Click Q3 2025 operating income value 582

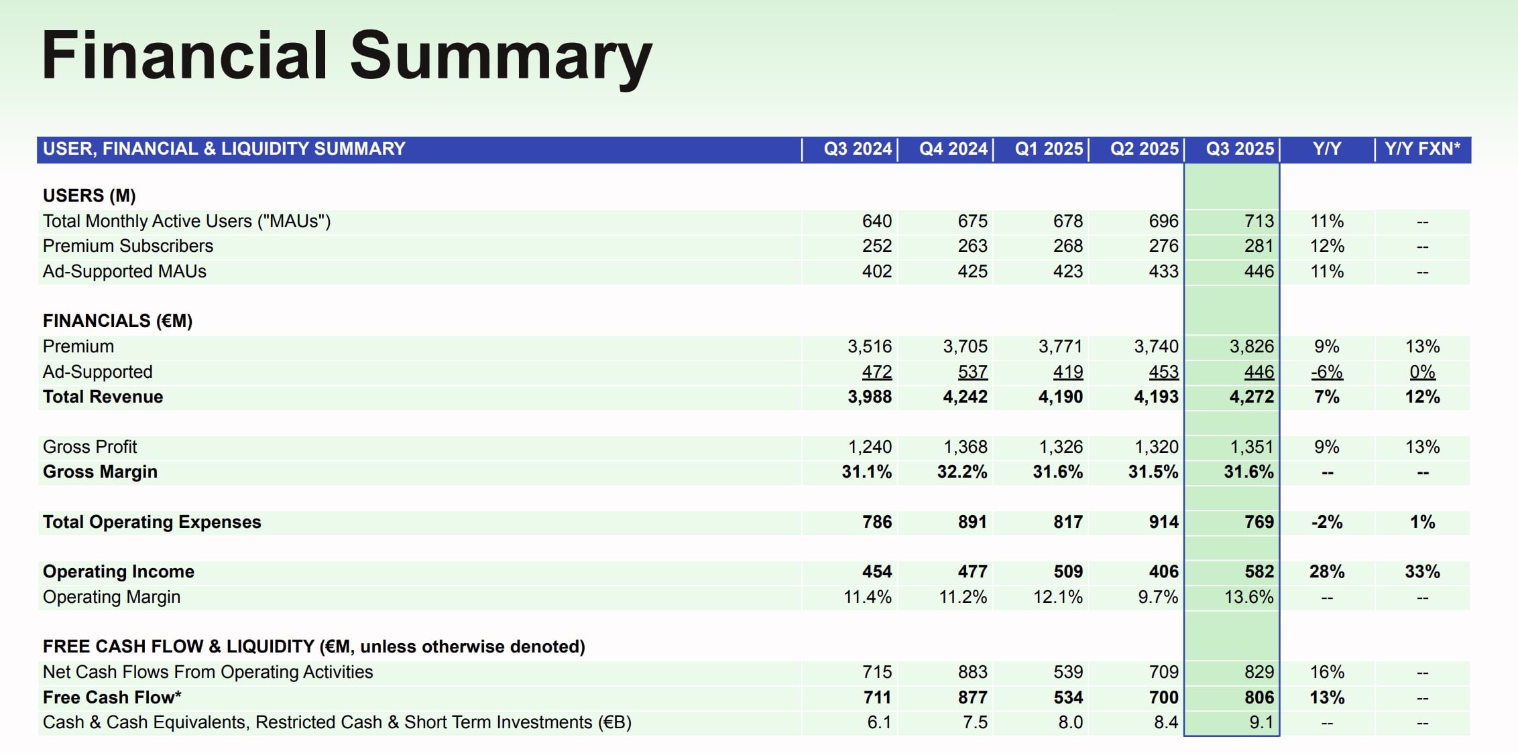pos(1259,571)
